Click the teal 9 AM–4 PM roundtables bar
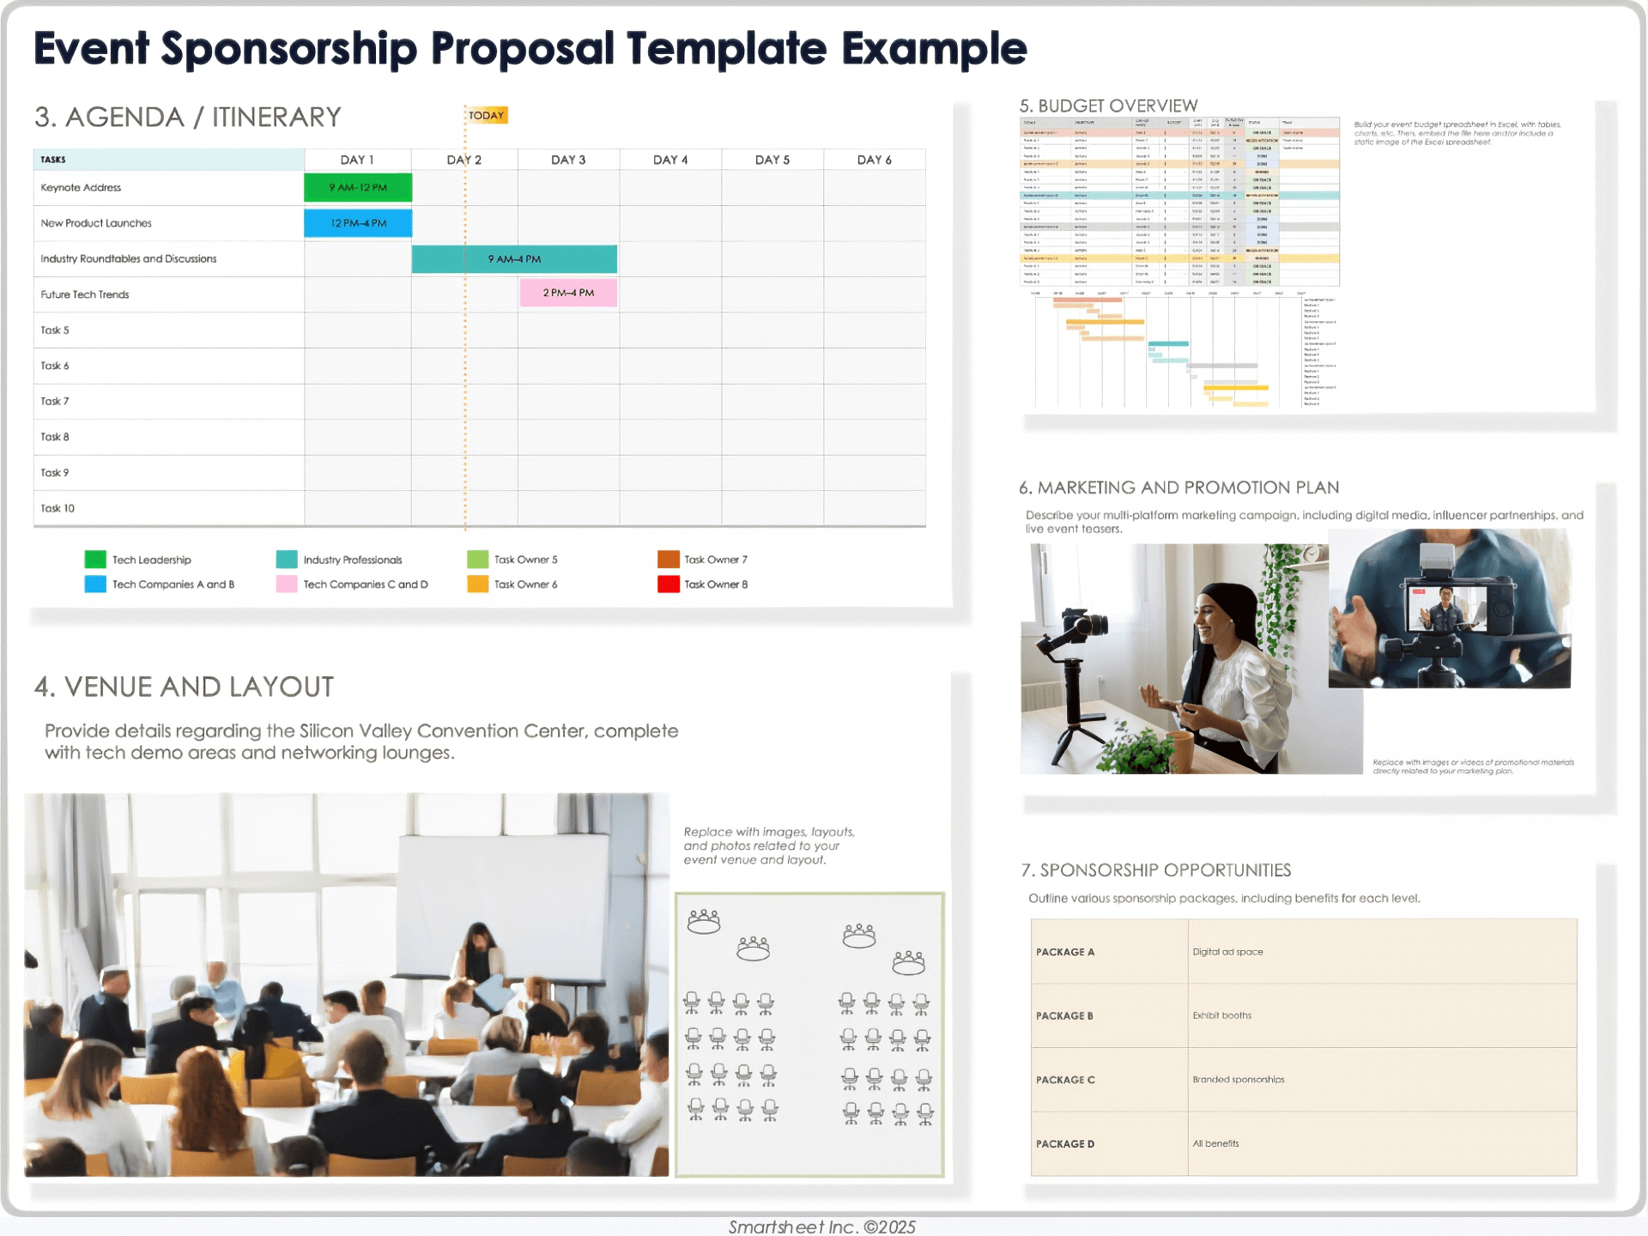1648x1236 pixels. 514,259
